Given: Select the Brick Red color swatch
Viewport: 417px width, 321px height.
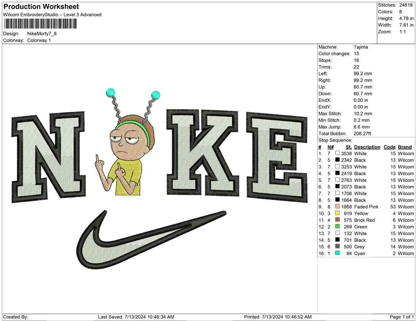Looking at the screenshot, I should [337, 220].
